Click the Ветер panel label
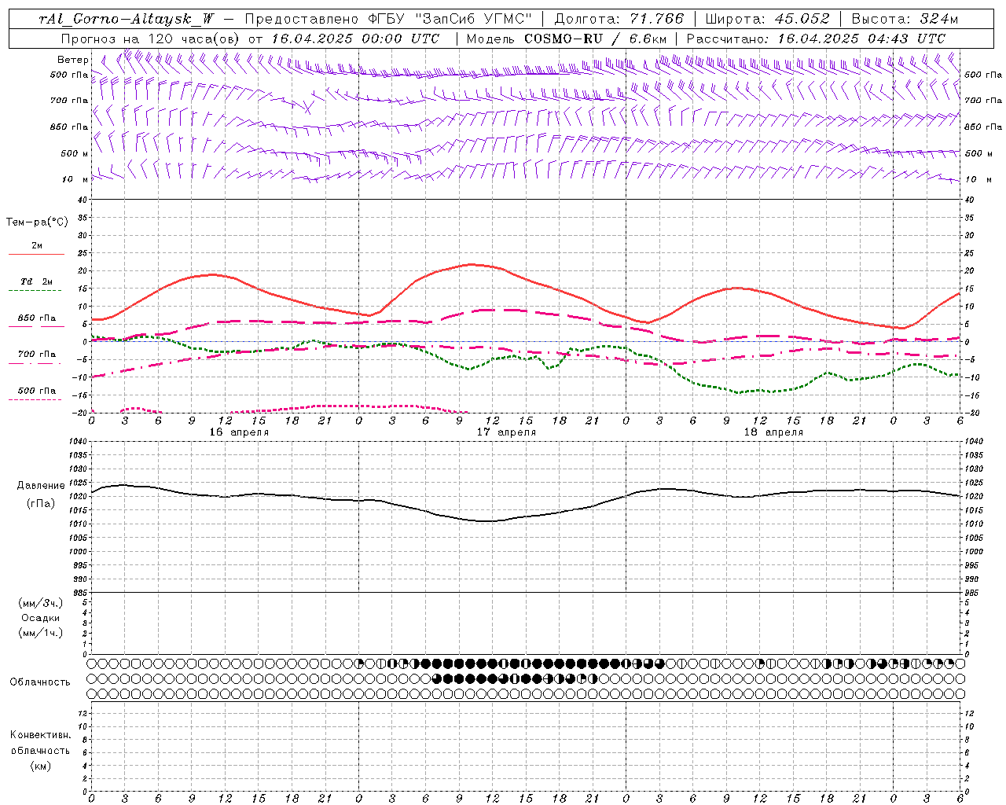1006x805 pixels. coord(73,60)
